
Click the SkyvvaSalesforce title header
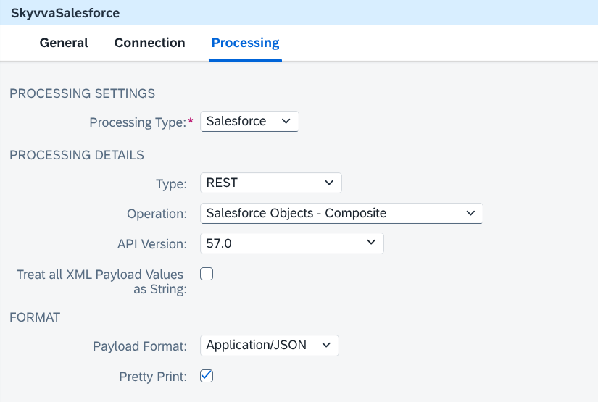(65, 13)
